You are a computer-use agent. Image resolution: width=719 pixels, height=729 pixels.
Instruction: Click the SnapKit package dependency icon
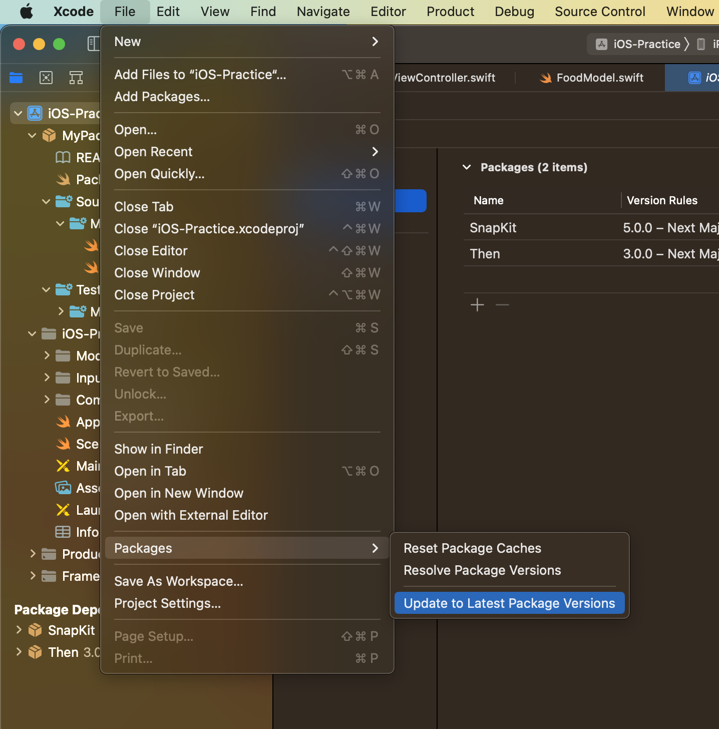[35, 630]
